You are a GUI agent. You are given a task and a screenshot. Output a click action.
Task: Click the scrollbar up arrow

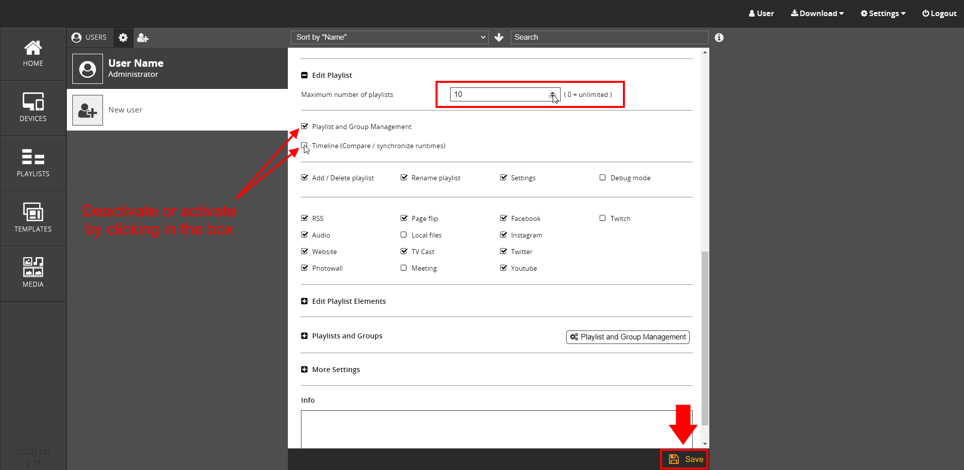pos(705,52)
